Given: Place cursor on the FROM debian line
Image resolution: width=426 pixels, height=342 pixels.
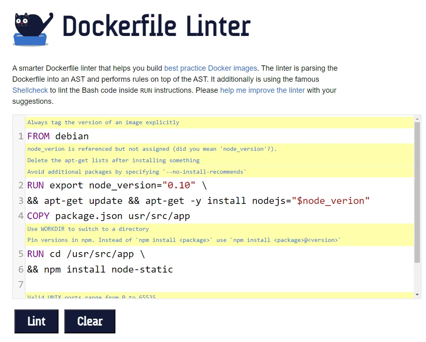Looking at the screenshot, I should (x=219, y=136).
